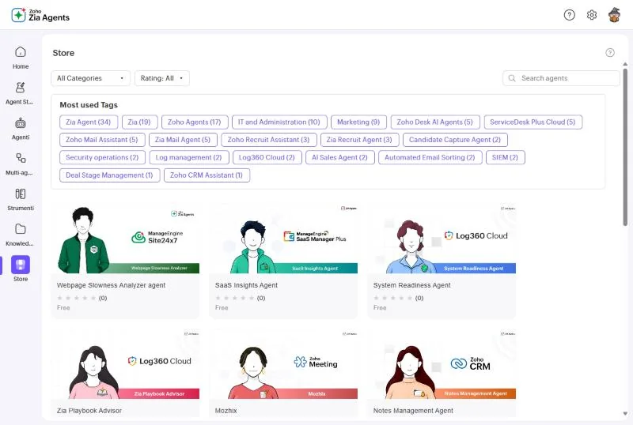Click the scrollbar up arrow
The image size is (633, 425).
[x=625, y=64]
